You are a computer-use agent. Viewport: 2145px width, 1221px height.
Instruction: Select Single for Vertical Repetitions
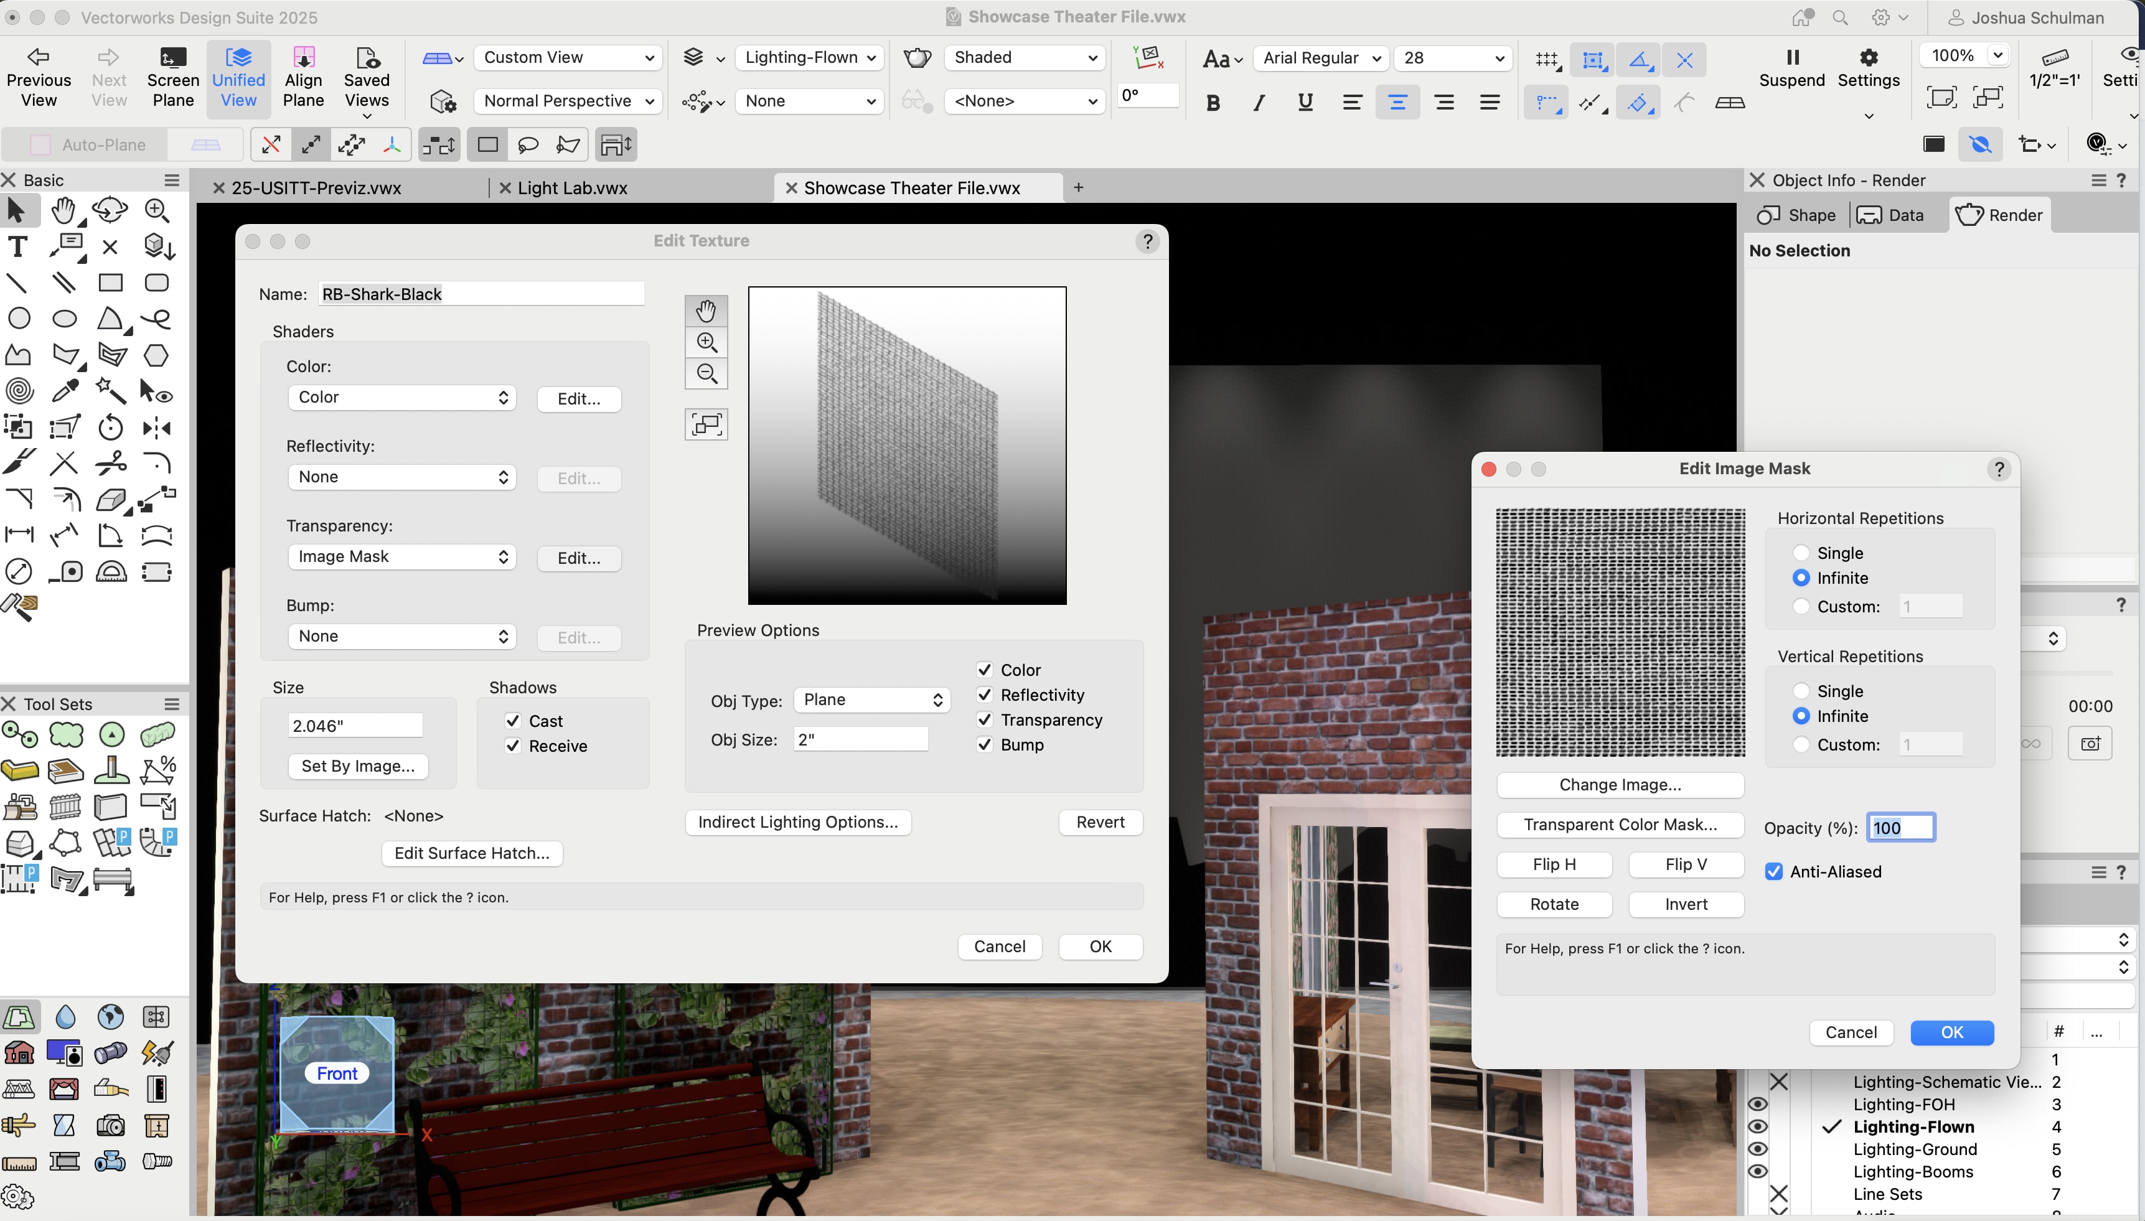coord(1801,690)
